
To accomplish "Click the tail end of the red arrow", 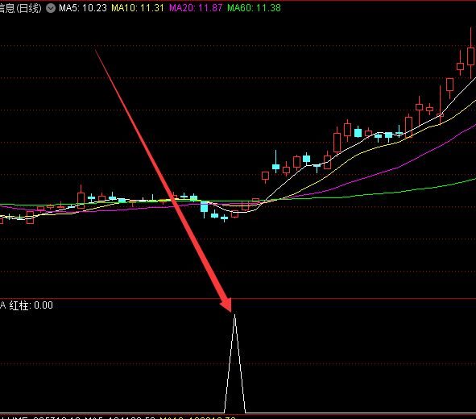I will pos(96,51).
